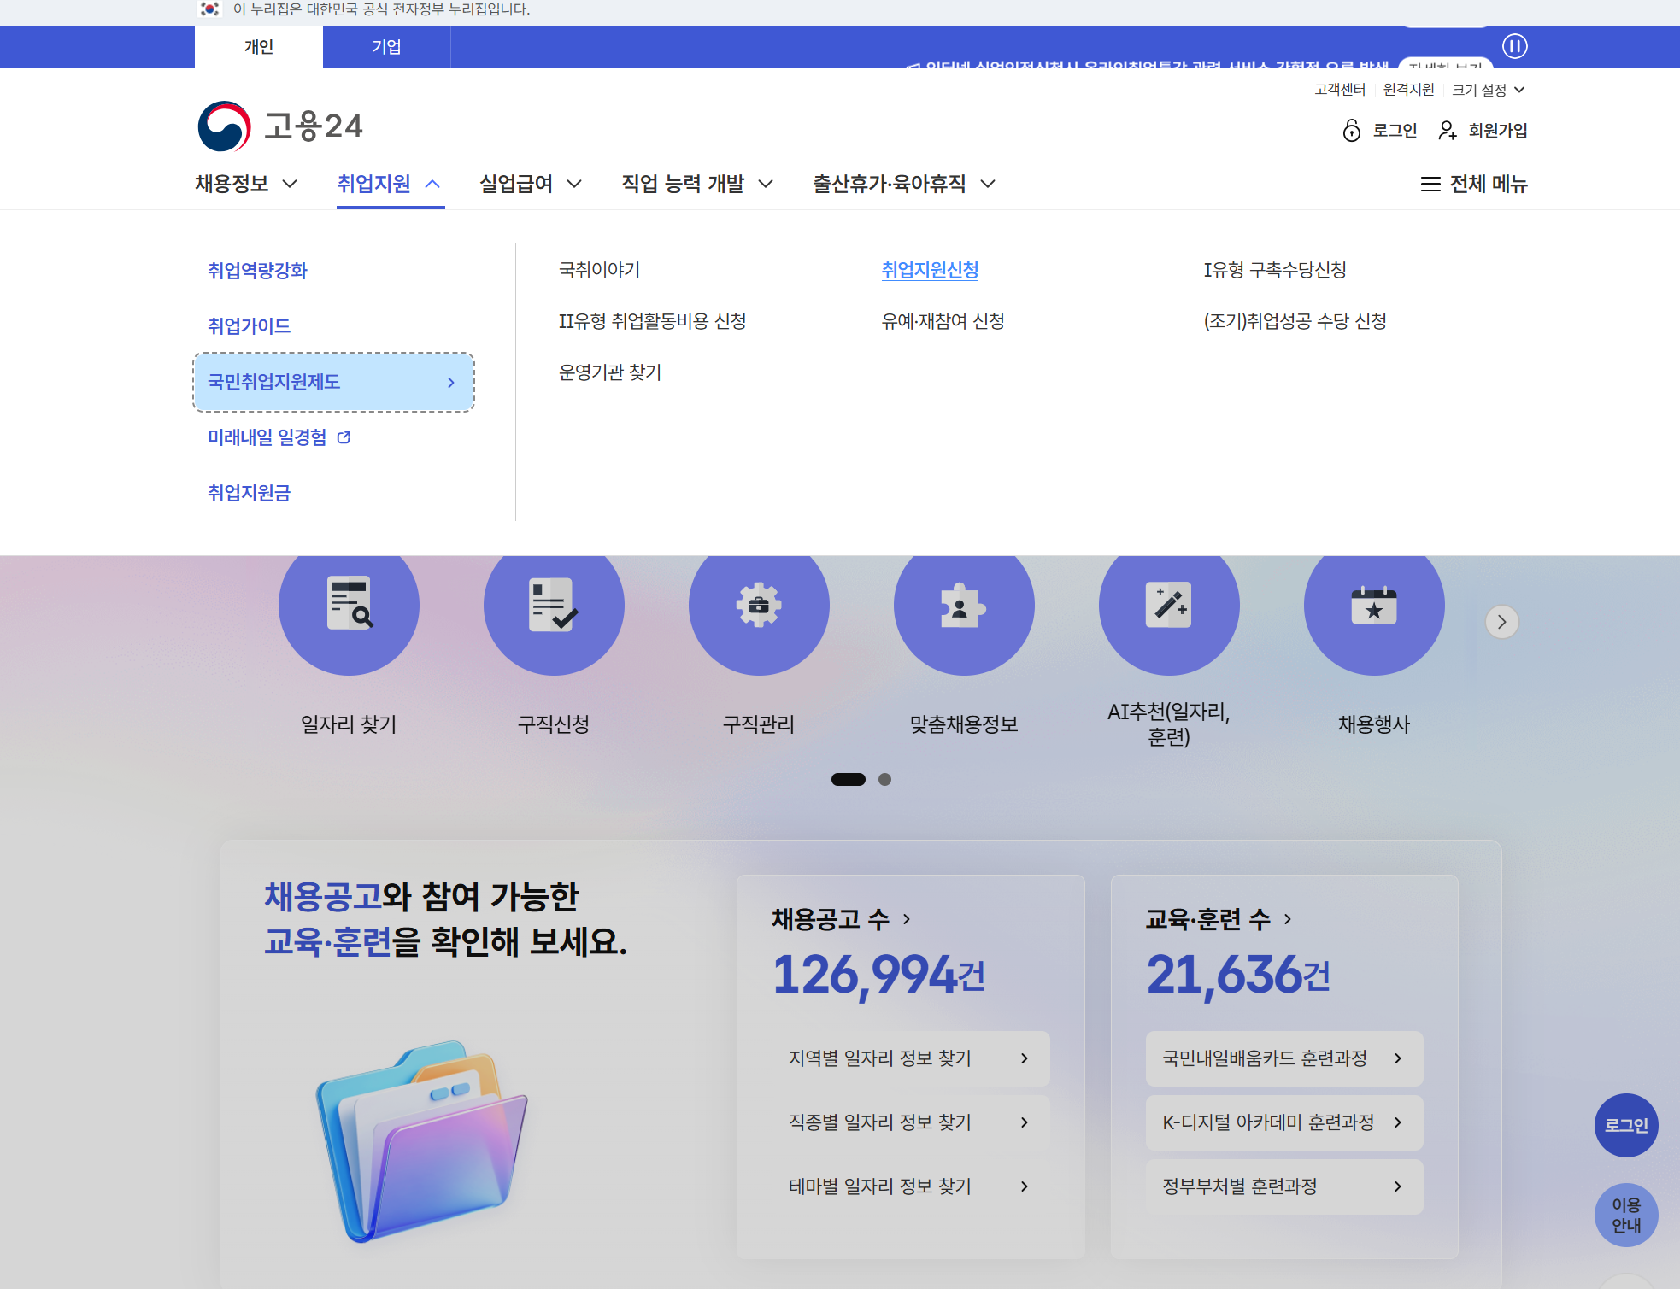Open 국민취업지원제도 from the sidebar

[x=333, y=382]
